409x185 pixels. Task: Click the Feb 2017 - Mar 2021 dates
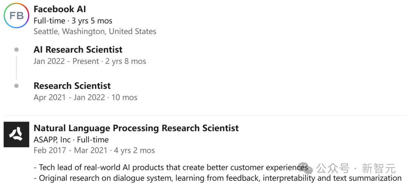[x=94, y=150]
